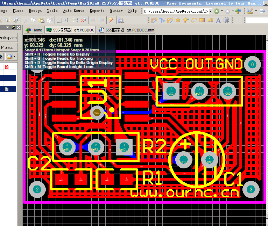Select the Place Fill rectangle tool
Viewport: 268px width, 226px height.
202,20
